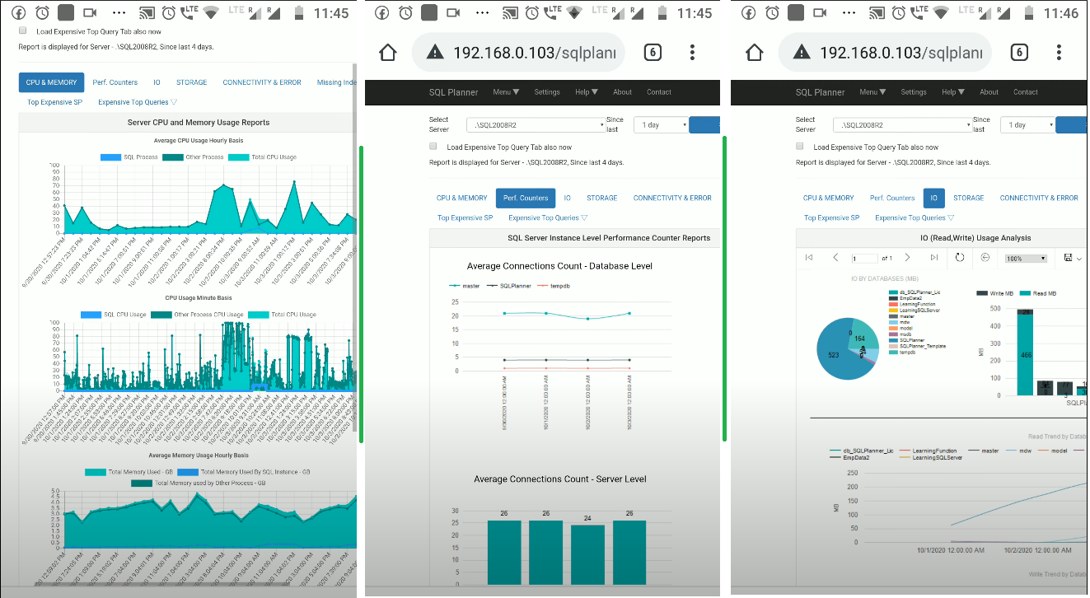
Task: Refresh the IO usage report
Action: [959, 257]
